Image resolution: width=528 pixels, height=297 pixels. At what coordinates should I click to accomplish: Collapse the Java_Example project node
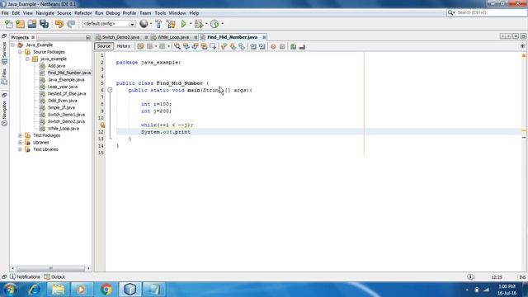coord(13,45)
